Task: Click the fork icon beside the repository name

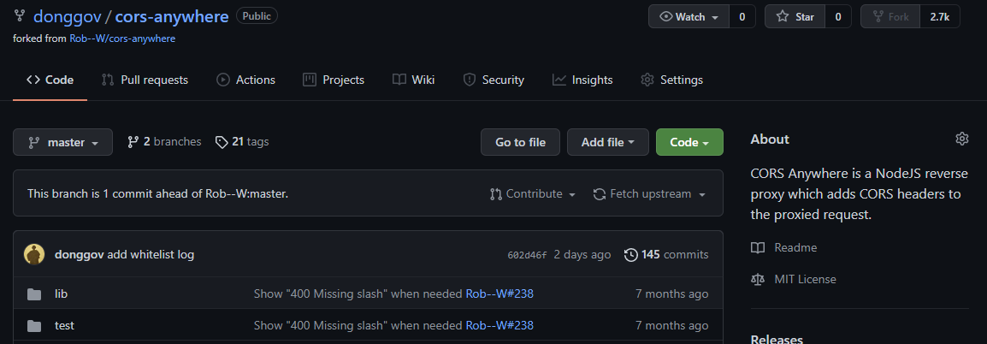Action: click(x=20, y=16)
